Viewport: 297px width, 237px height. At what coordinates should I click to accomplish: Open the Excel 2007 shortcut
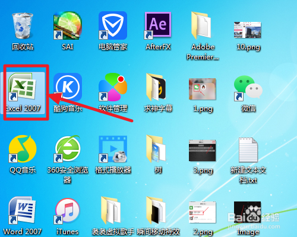(22, 87)
